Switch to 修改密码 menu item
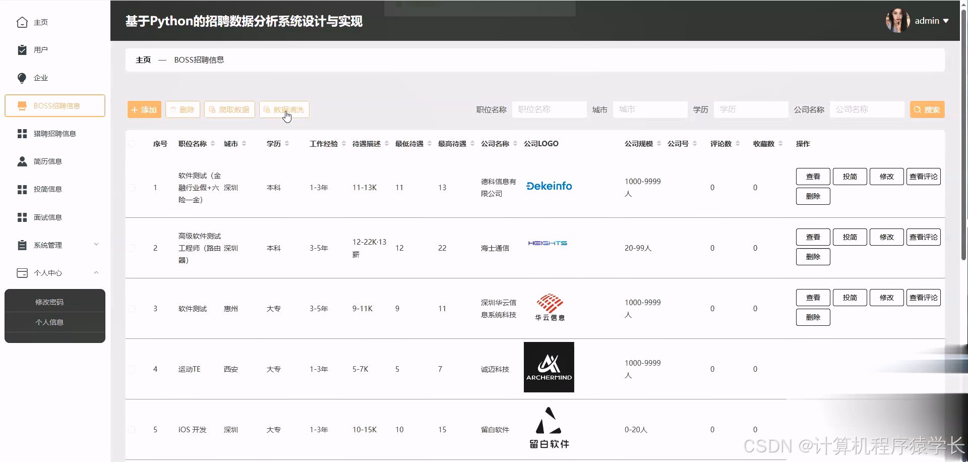This screenshot has width=968, height=462. point(49,302)
